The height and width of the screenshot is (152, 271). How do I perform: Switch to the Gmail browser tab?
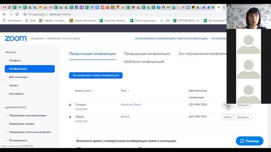(x=4, y=8)
